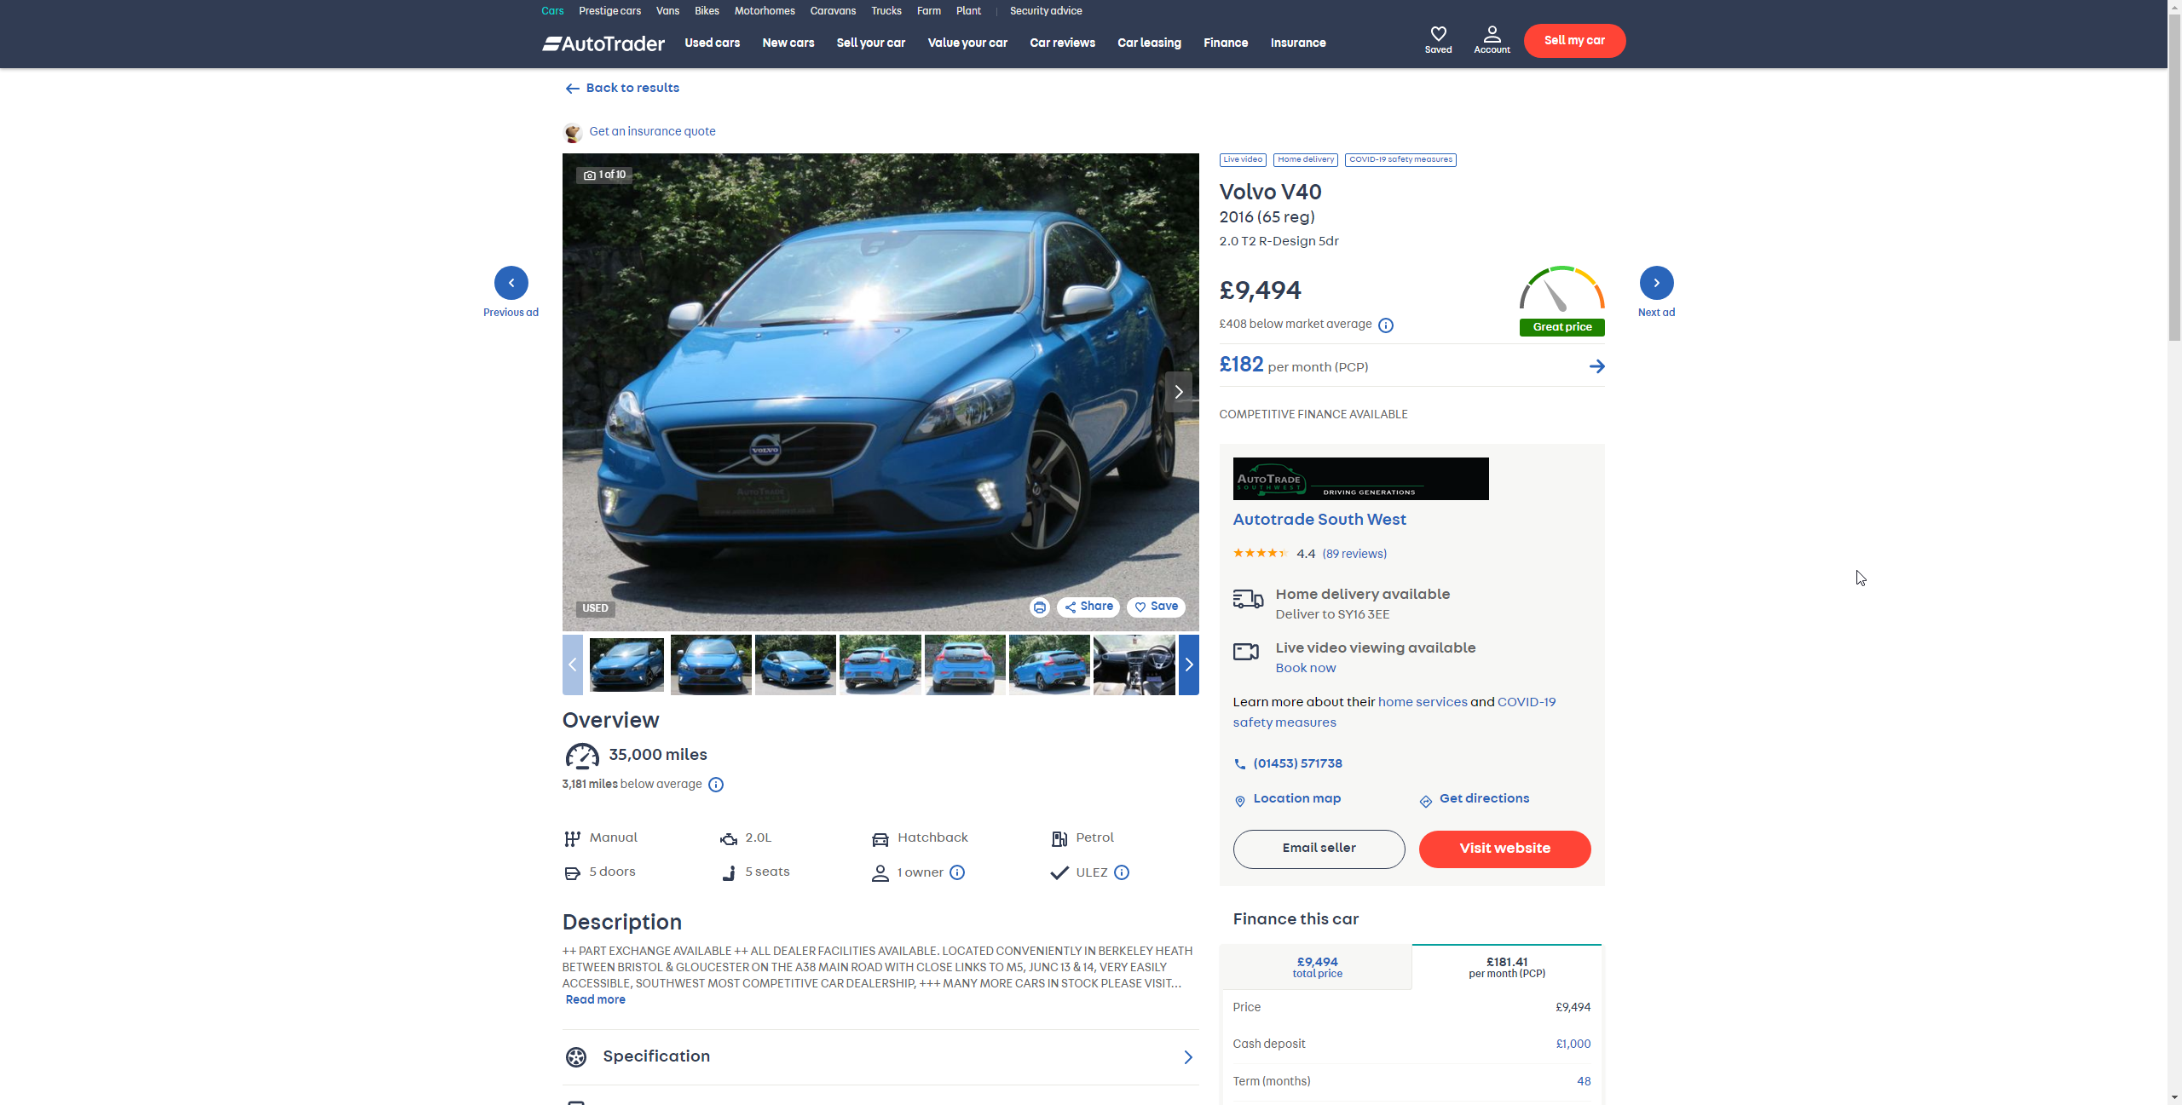
Task: Click Email seller button
Action: [x=1319, y=849]
